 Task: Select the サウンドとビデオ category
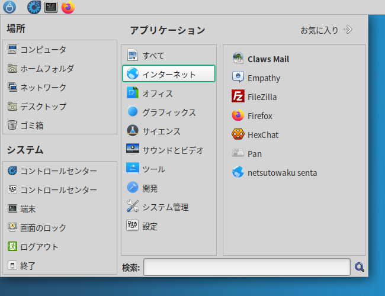[169, 150]
